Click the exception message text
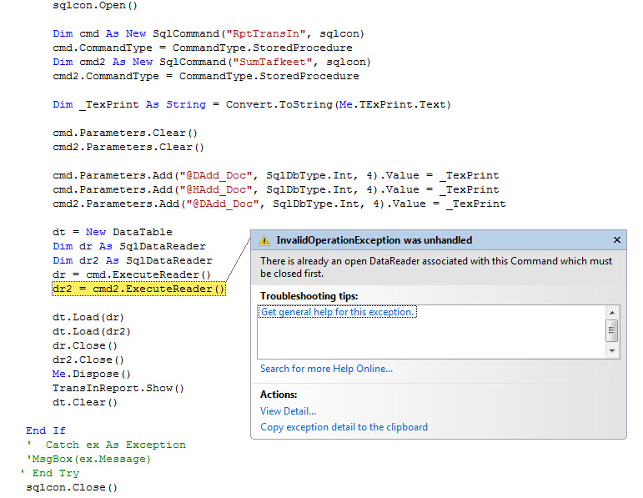The height and width of the screenshot is (498, 643). (436, 267)
